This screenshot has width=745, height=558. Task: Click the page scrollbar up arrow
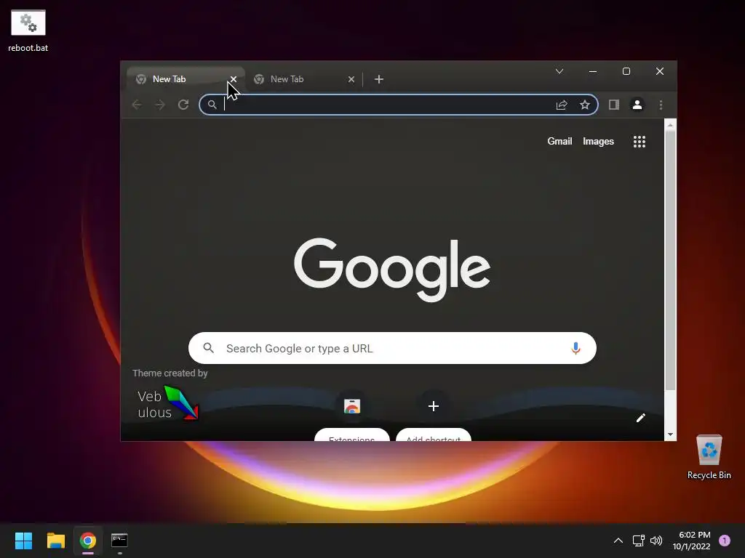(670, 125)
